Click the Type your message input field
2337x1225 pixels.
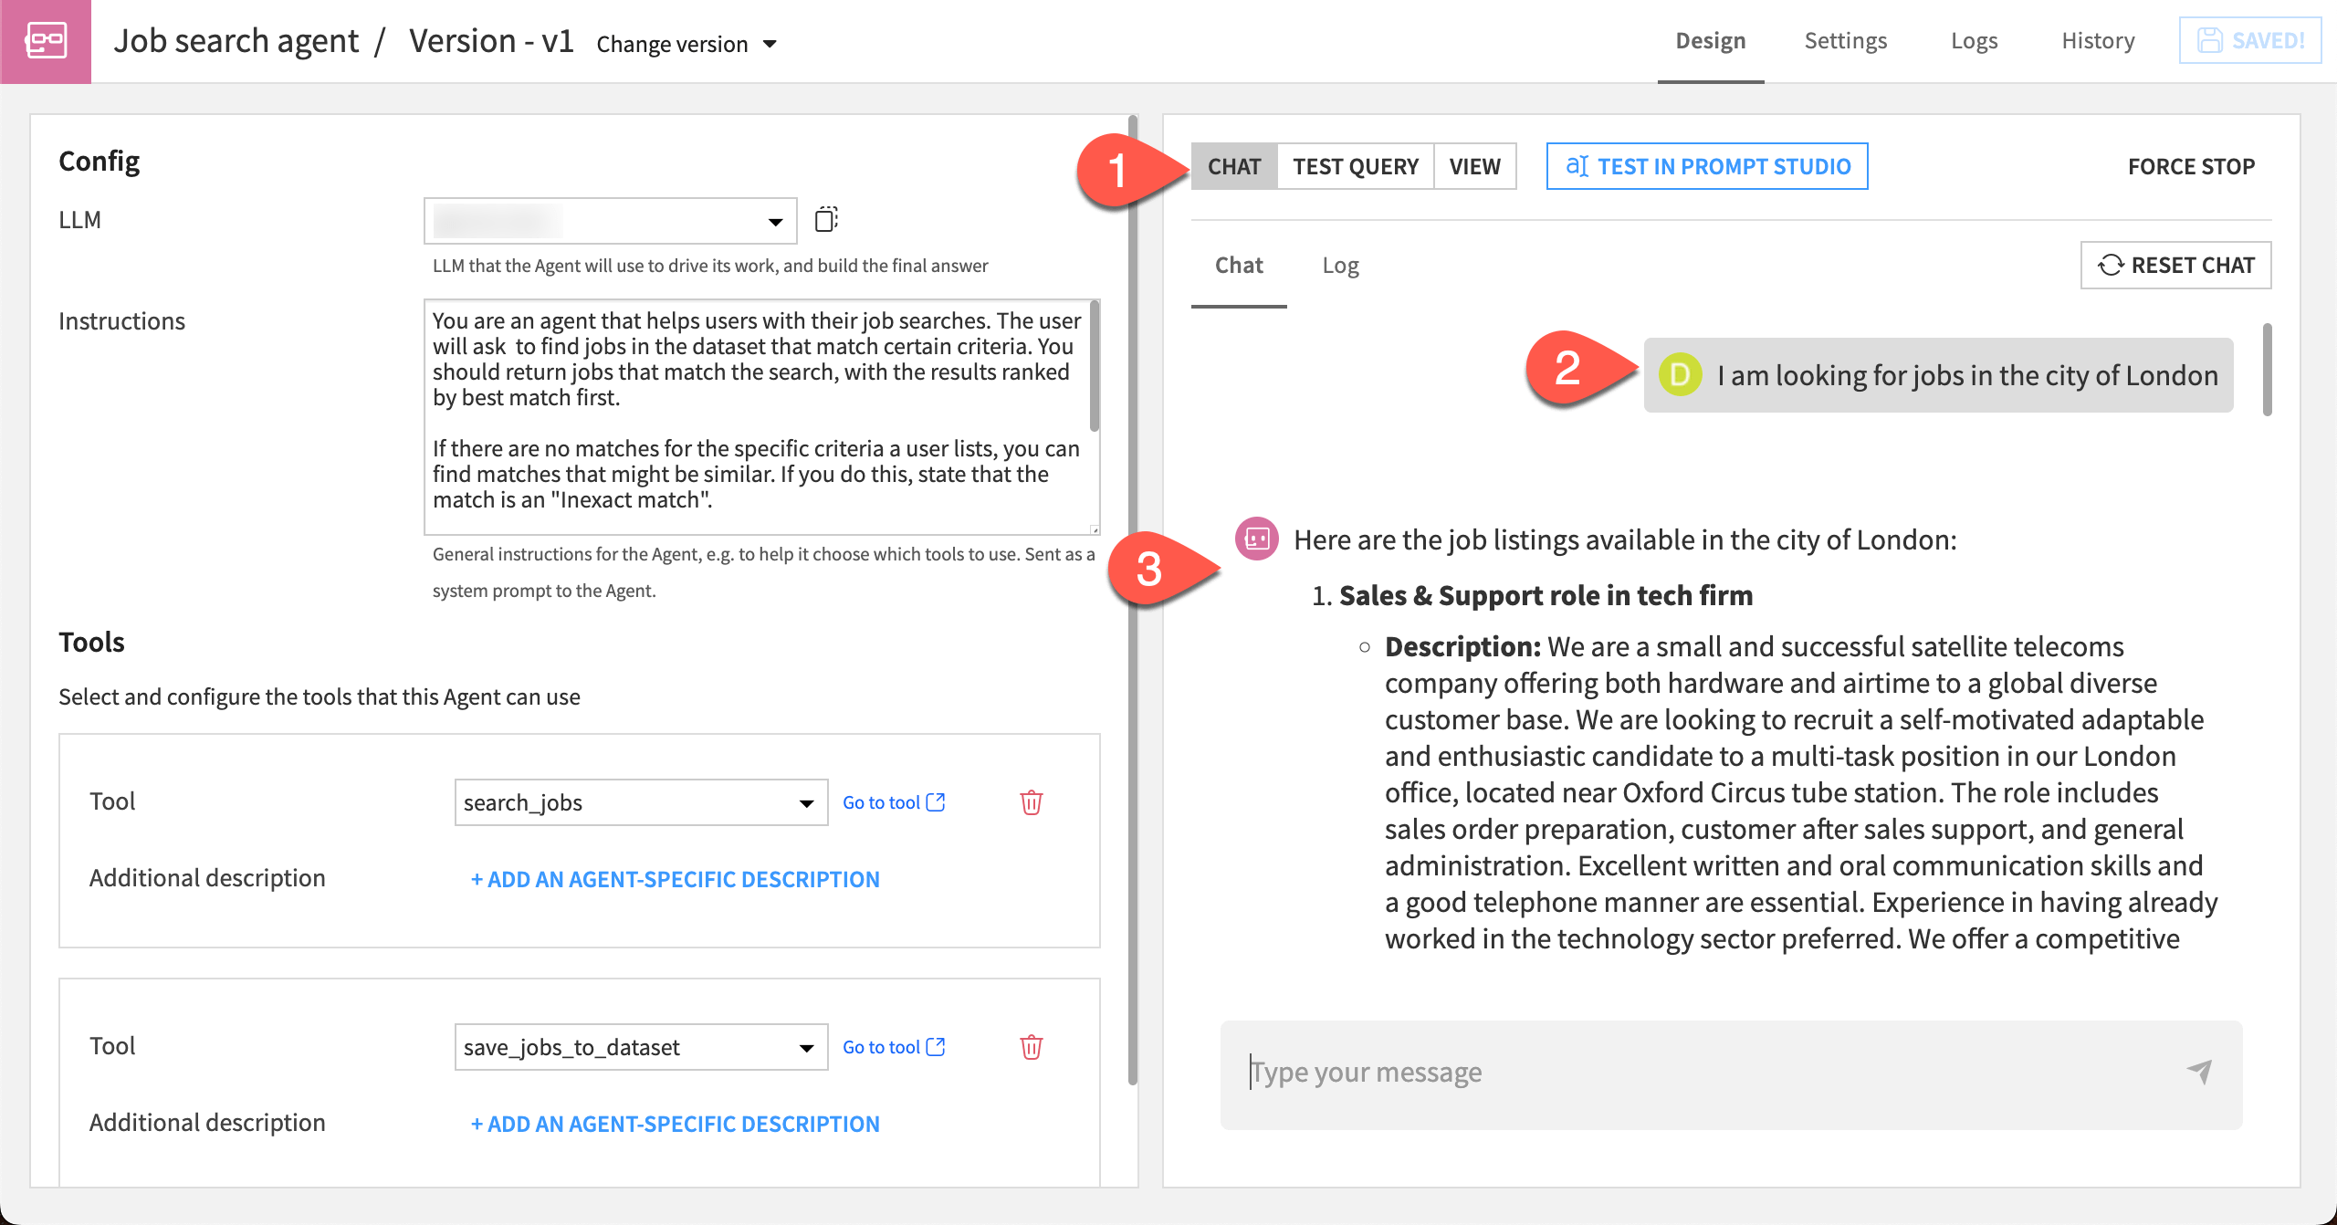1552,1072
